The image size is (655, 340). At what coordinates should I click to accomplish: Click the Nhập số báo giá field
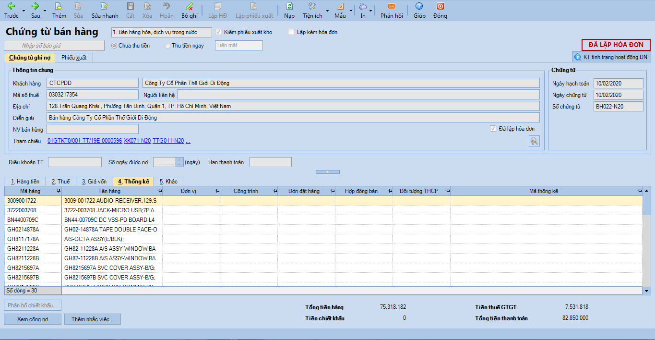click(x=54, y=46)
